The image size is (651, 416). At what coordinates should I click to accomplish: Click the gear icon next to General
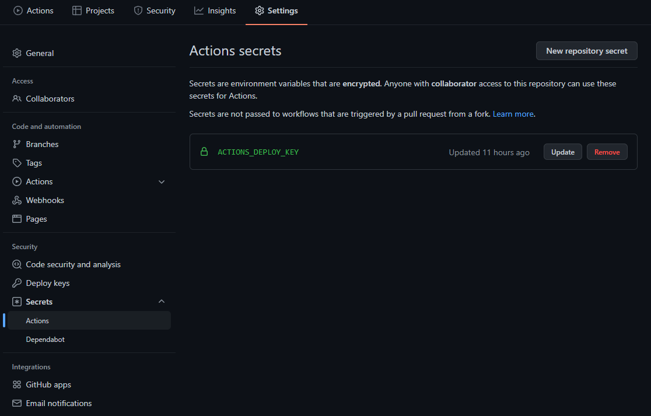point(17,53)
